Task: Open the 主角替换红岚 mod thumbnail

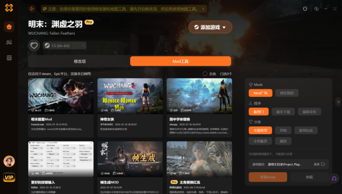Action: point(199,159)
